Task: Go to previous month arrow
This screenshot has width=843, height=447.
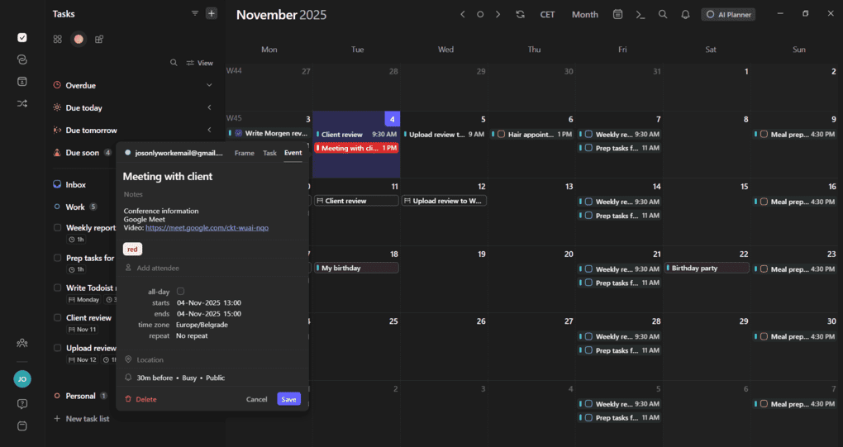Action: [462, 15]
